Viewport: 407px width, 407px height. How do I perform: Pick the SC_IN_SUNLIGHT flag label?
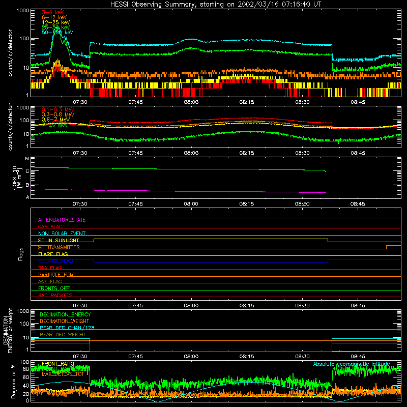click(x=59, y=240)
